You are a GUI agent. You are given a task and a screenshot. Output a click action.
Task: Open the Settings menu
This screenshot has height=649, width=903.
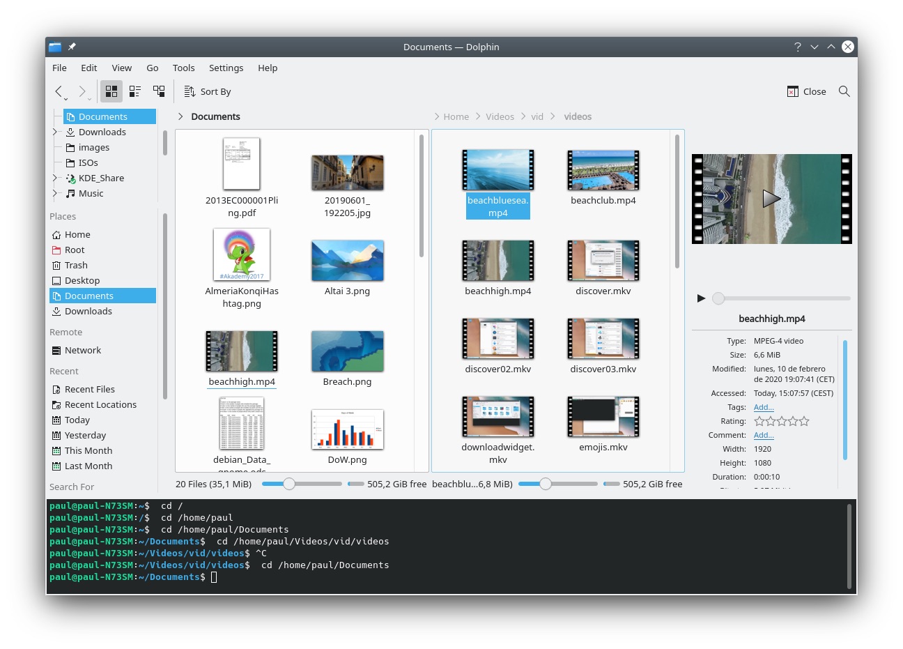pos(226,68)
